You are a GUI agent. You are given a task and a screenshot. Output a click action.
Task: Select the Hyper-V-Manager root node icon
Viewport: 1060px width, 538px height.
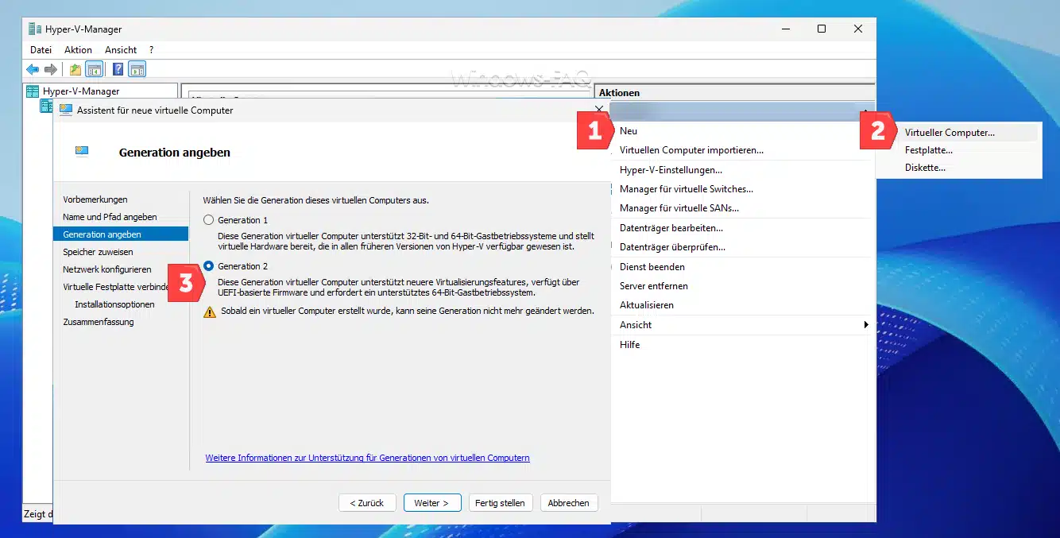(x=33, y=91)
